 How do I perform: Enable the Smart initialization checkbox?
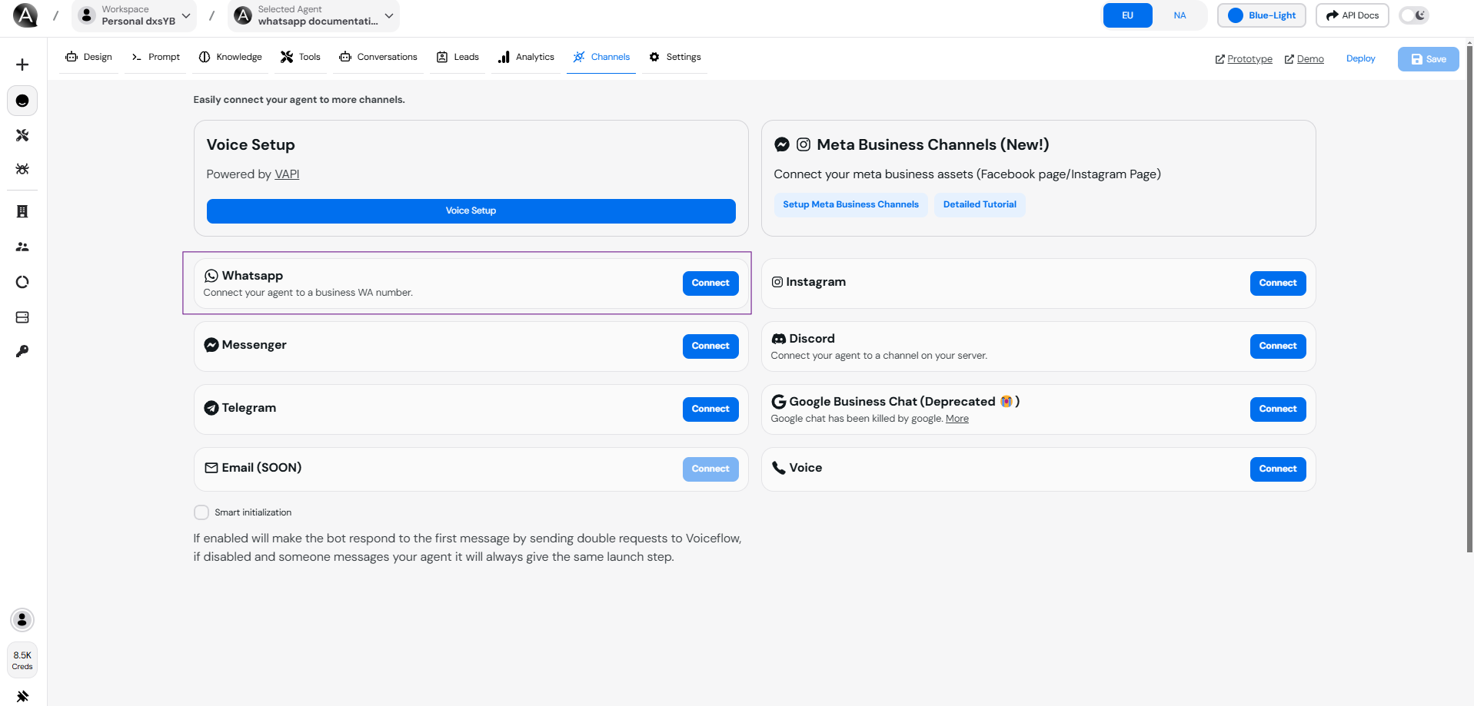coord(201,512)
